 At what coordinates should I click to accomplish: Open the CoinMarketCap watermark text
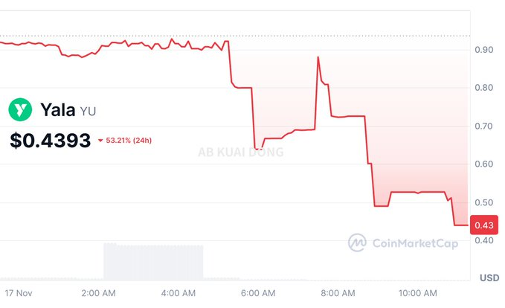coord(414,243)
